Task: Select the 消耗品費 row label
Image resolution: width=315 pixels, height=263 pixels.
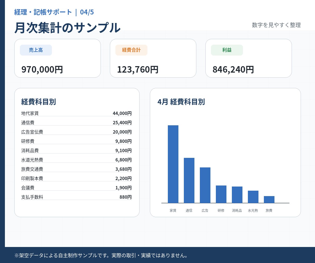Action: (x=30, y=150)
